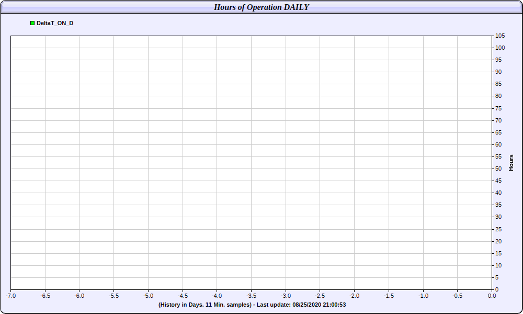
Task: Select the DeltaT_ON_D legend label
Action: point(55,23)
